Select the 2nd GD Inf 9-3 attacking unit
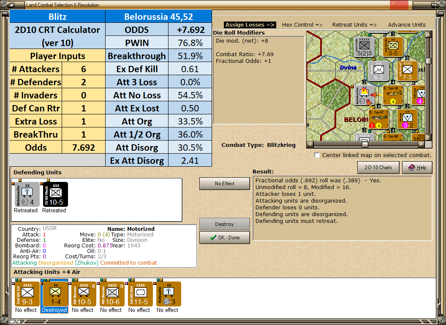Image resolution: width=446 pixels, height=325 pixels. (27, 294)
